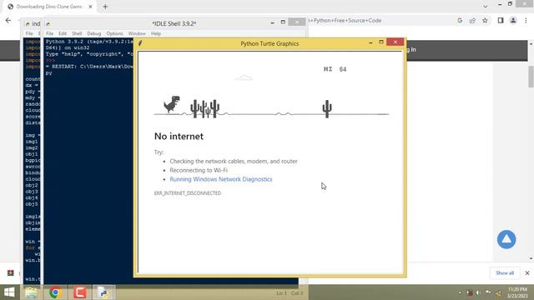
Task: Open IDLE Shell menu item Shell
Action: pos(77,33)
